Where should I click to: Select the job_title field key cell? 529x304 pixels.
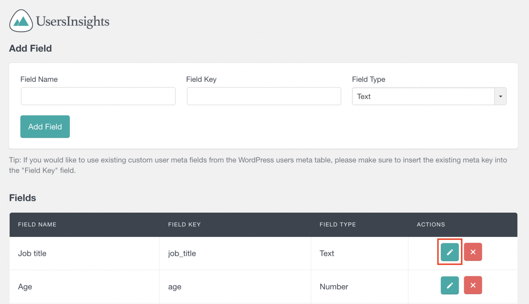[x=181, y=254]
